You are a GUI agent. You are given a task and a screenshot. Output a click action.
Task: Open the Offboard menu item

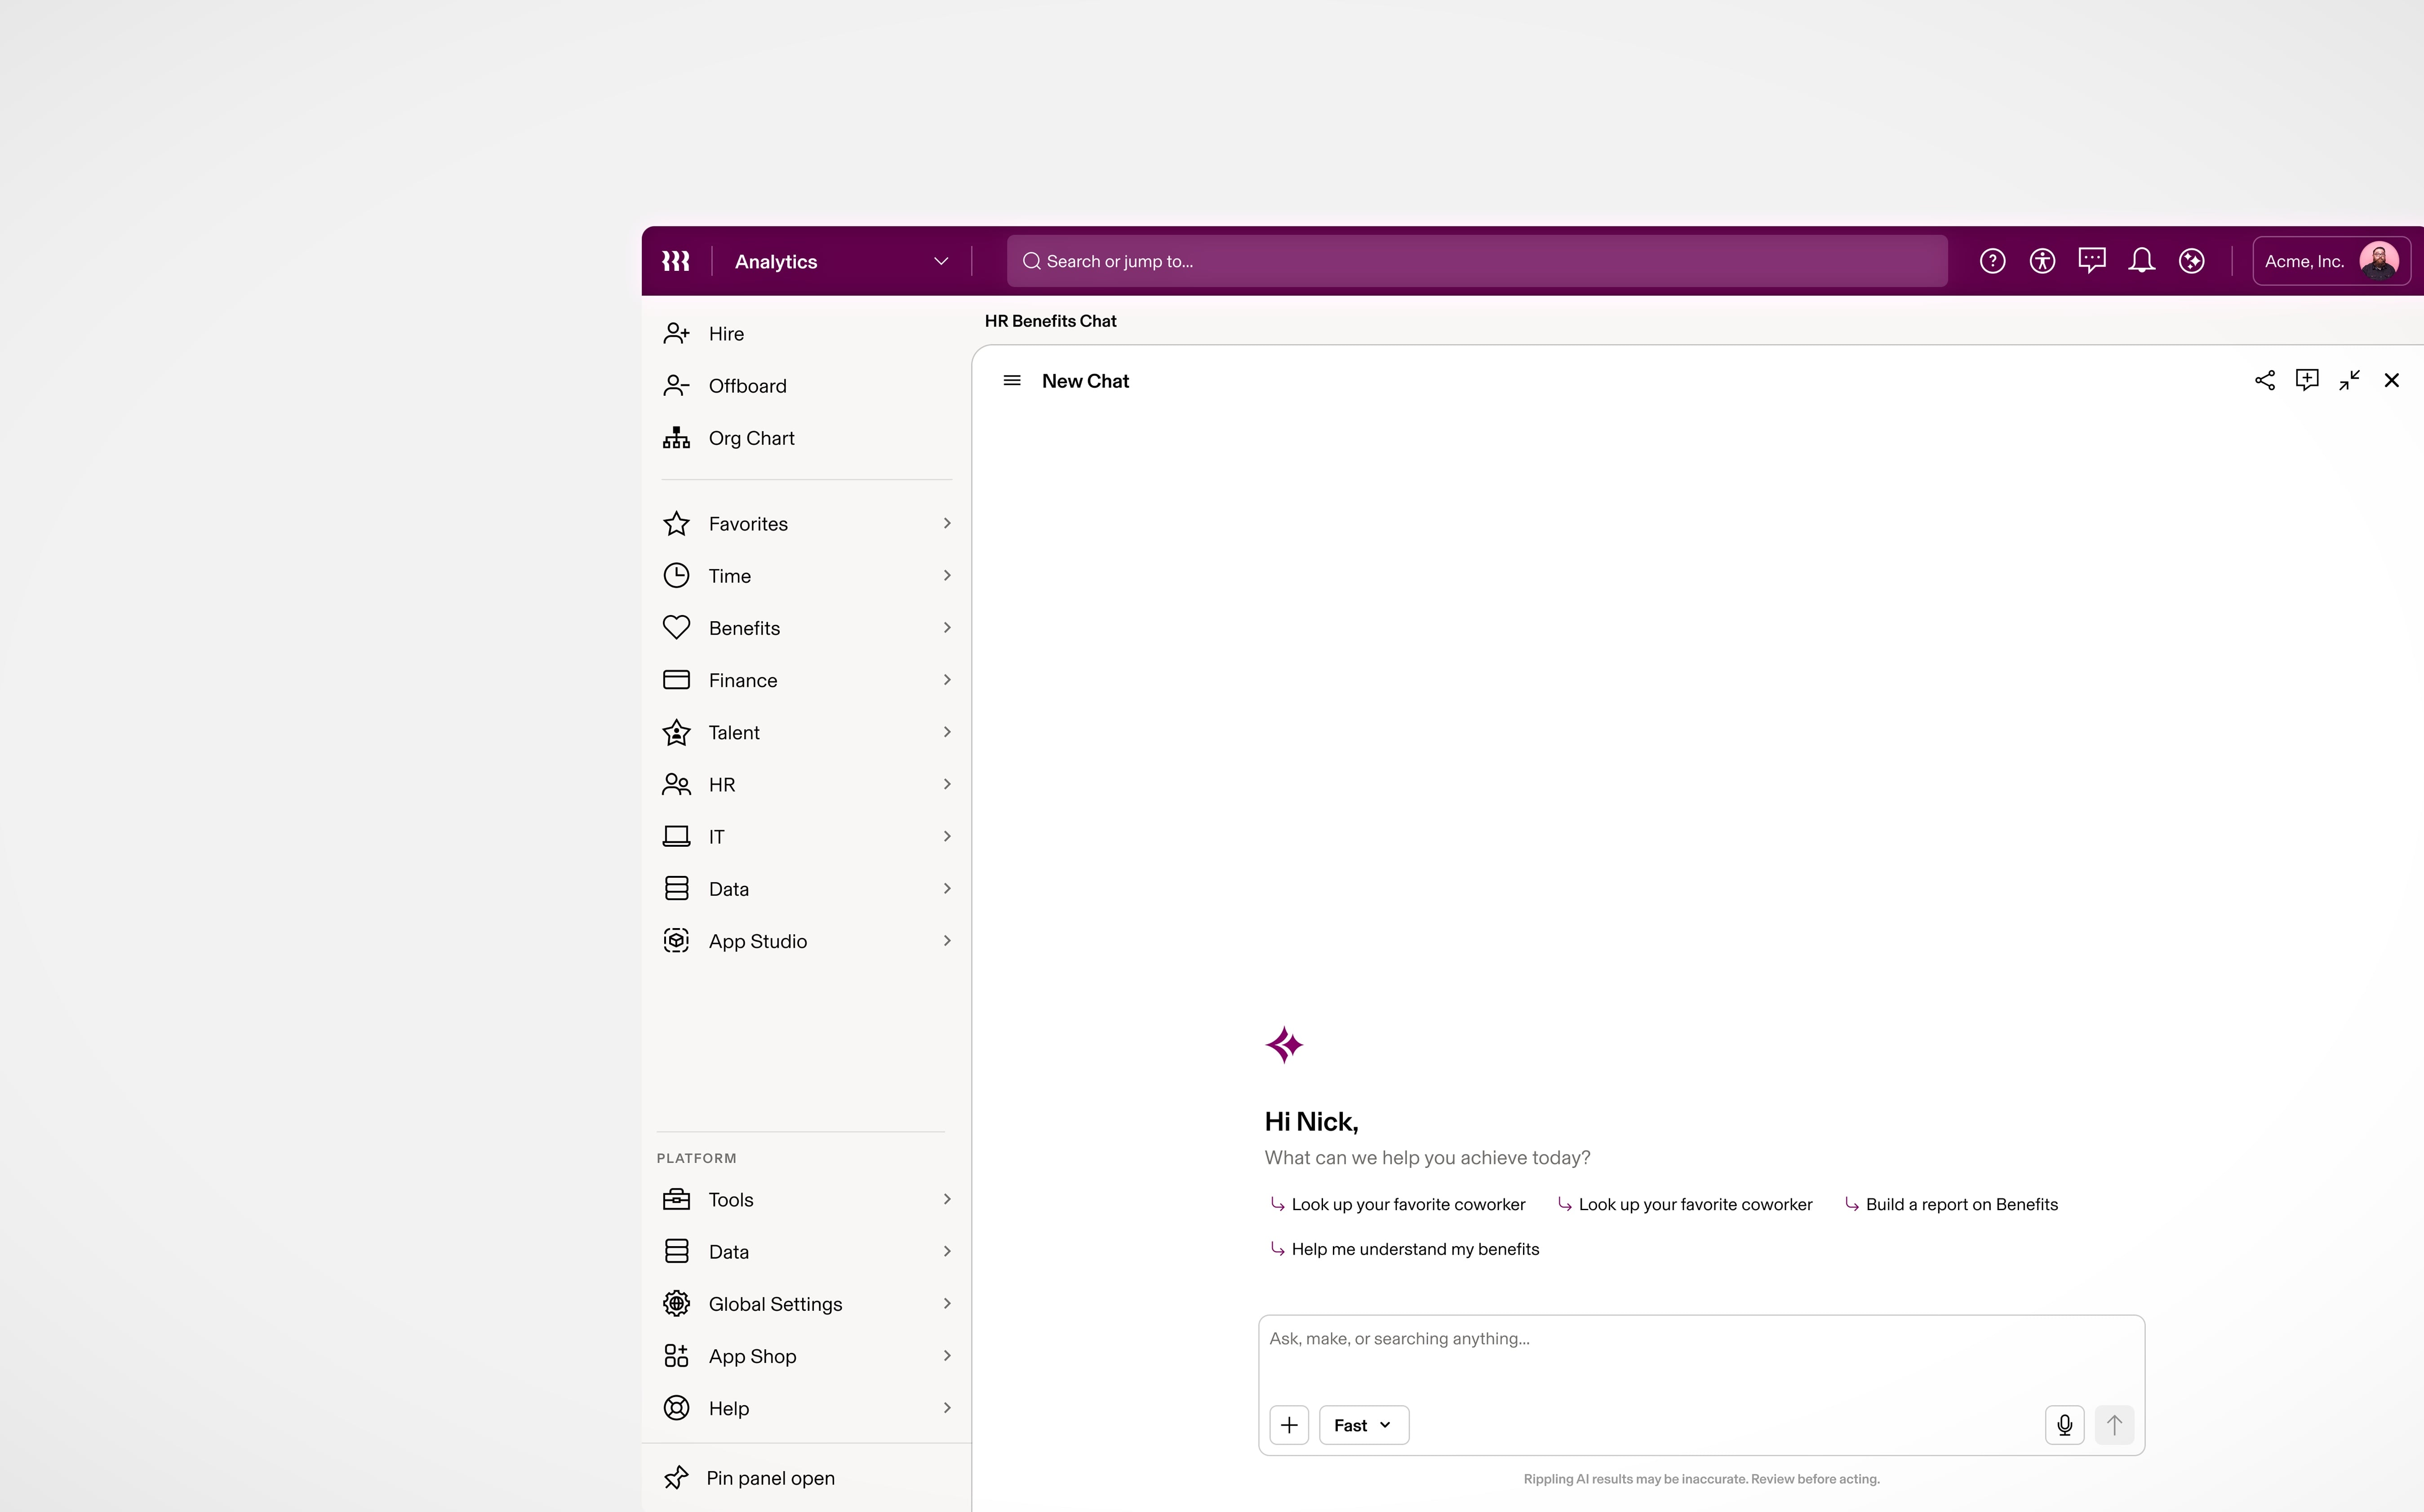coord(806,385)
